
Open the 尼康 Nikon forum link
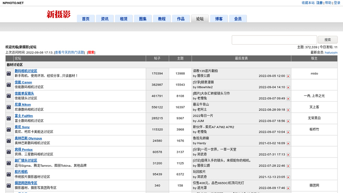click(23, 105)
